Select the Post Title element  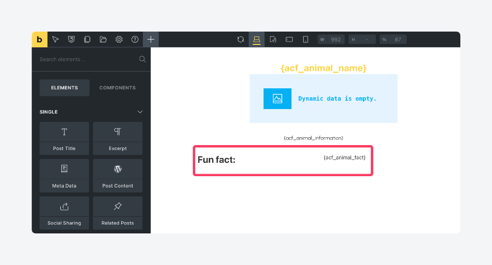click(64, 139)
